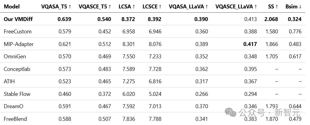This screenshot has height=125, width=310.
Task: Select the bold 2.068 SS value
Action: (271, 19)
